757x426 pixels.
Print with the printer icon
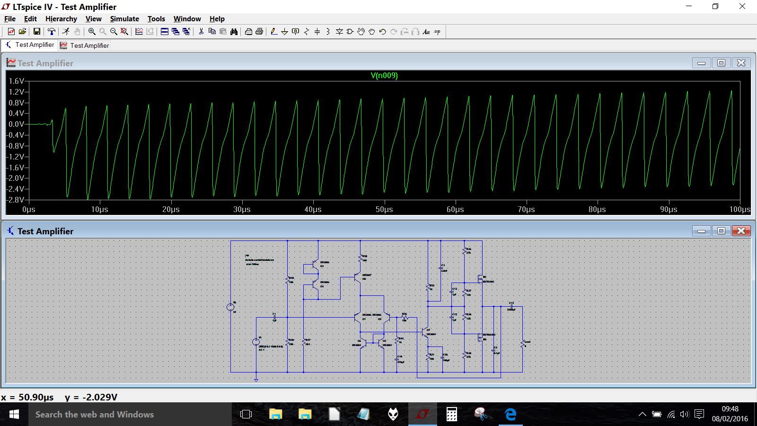coord(259,32)
